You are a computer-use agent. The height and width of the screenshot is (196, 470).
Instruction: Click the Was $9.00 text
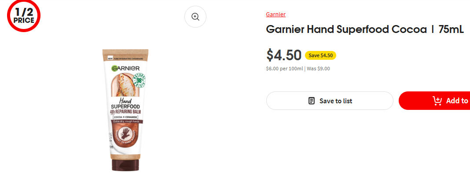[x=318, y=69]
